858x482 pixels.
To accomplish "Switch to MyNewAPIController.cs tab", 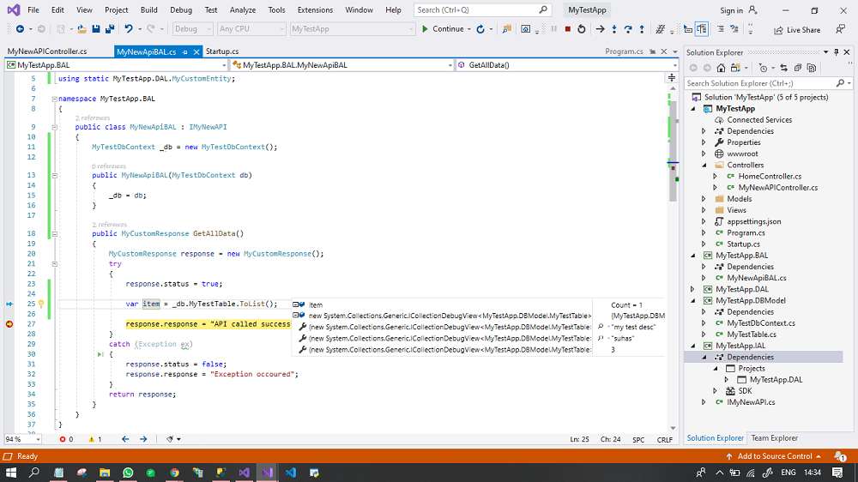I will click(x=47, y=51).
